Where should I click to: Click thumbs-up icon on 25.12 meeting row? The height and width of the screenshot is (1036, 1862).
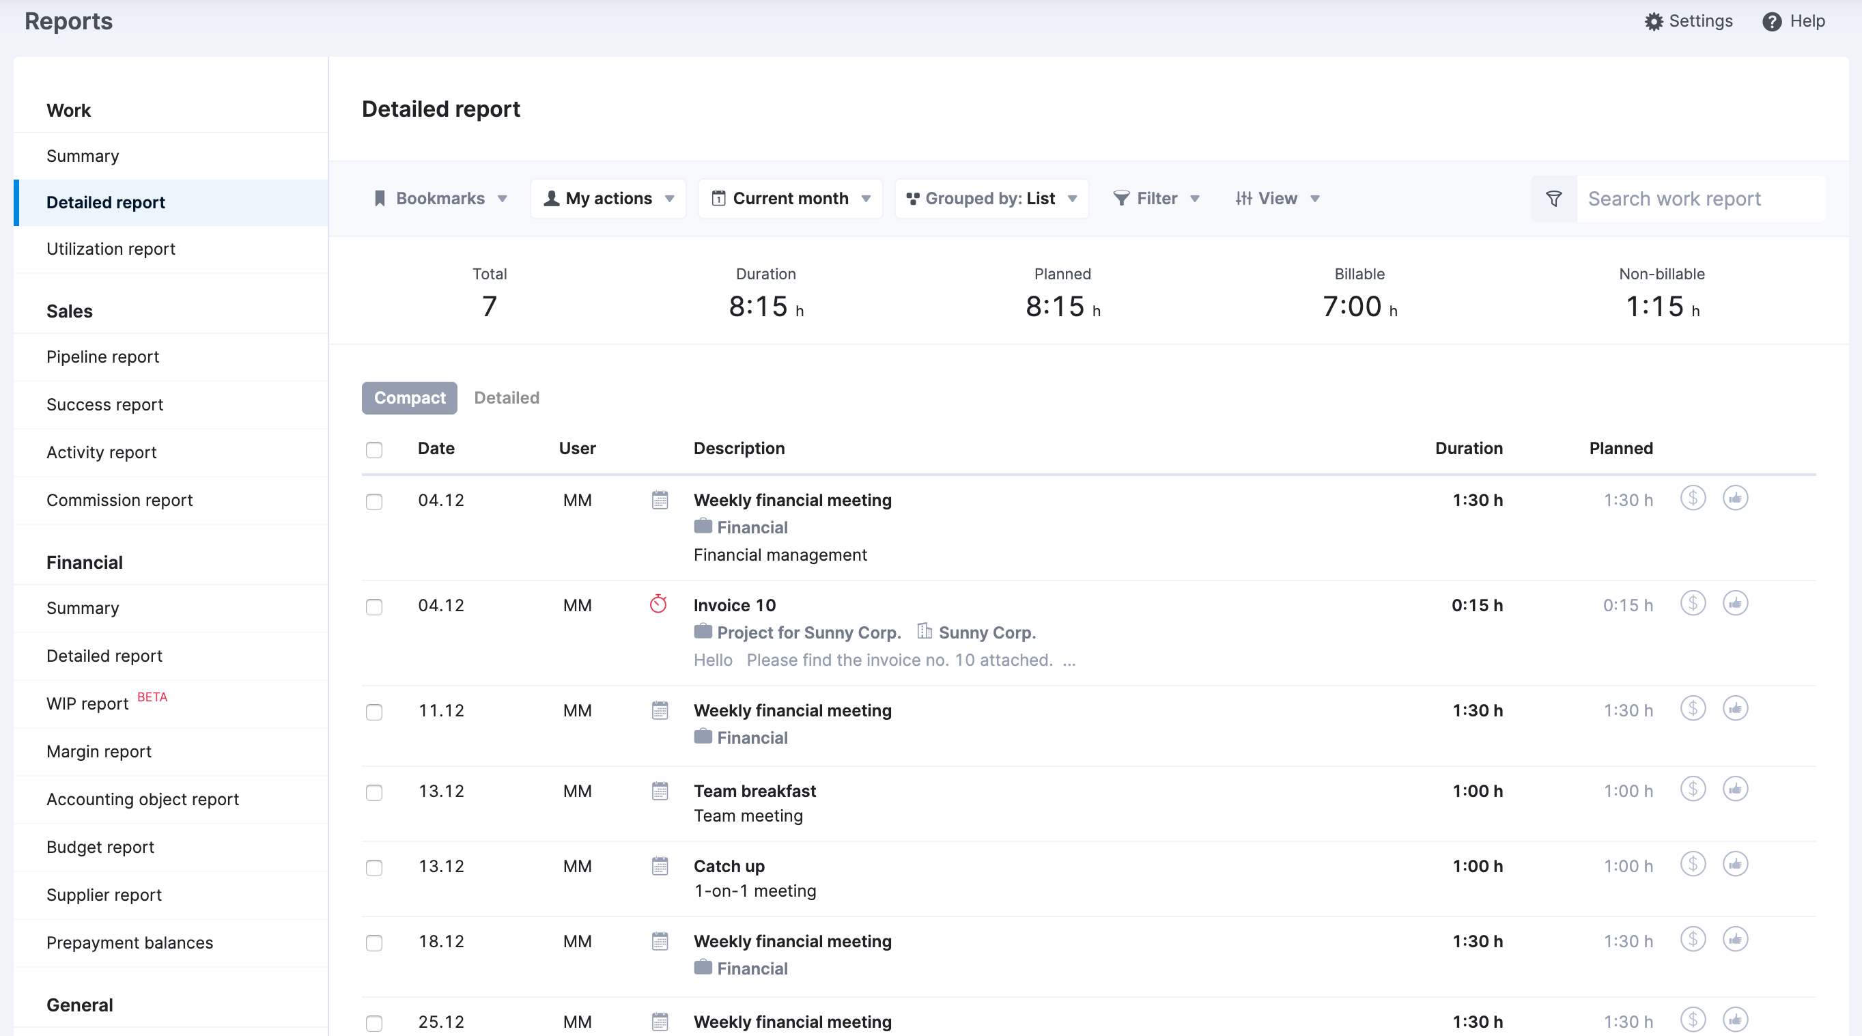(1735, 1020)
